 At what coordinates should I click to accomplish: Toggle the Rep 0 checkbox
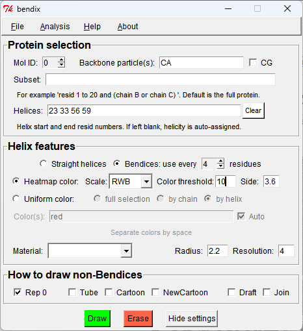point(18,292)
